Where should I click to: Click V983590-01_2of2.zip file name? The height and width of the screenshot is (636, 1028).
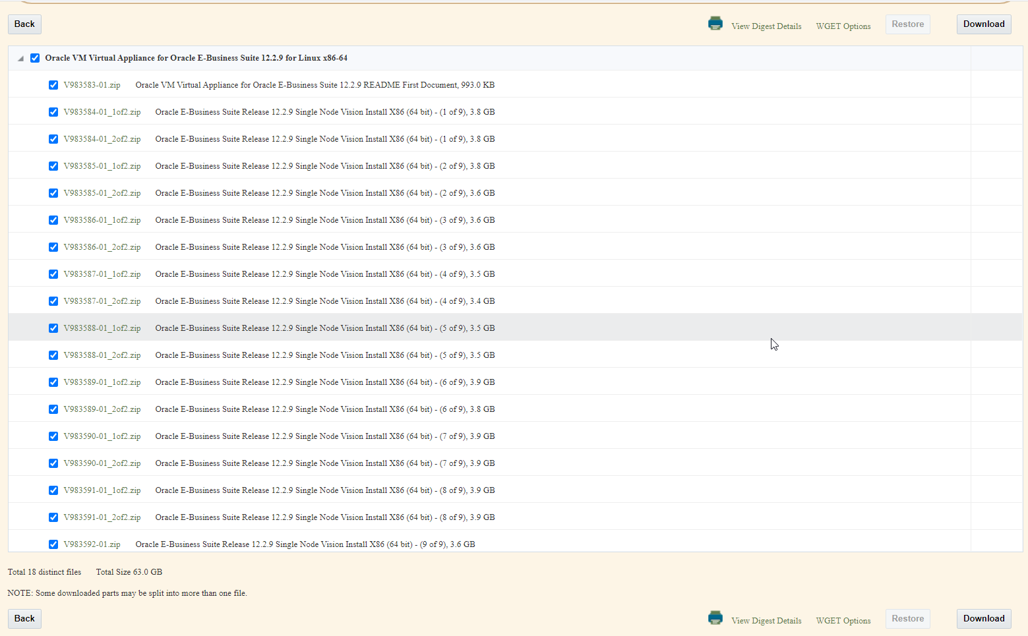coord(102,463)
